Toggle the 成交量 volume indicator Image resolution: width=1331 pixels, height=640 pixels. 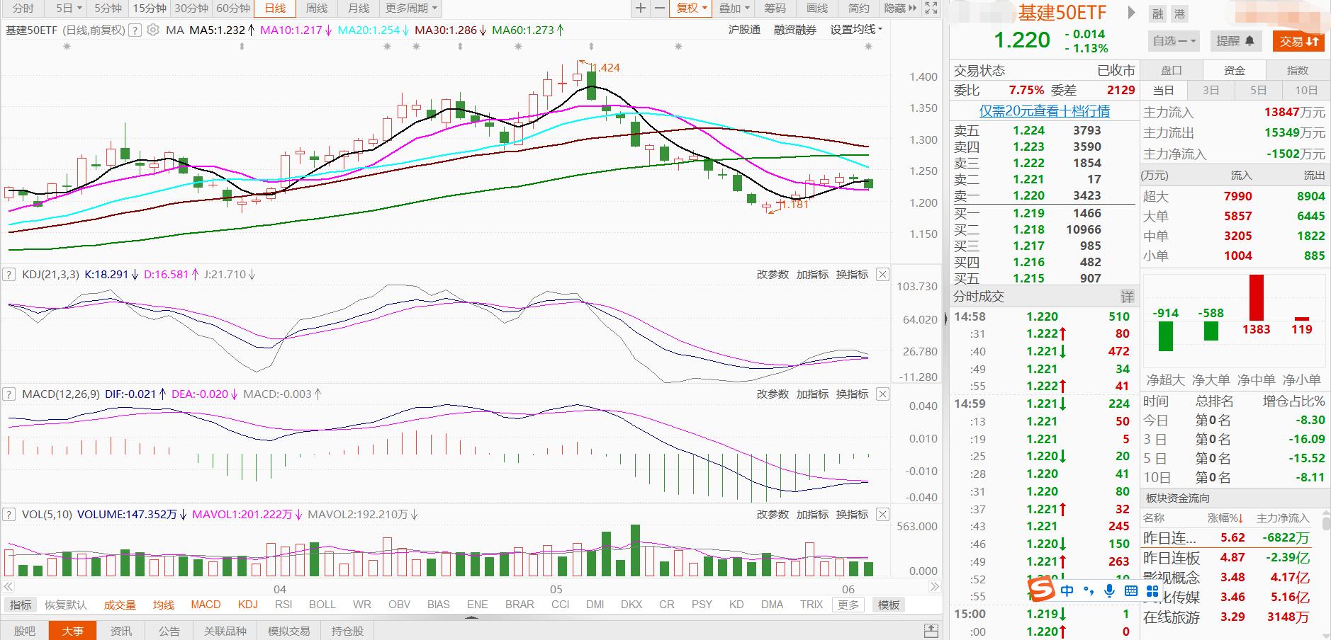[120, 605]
